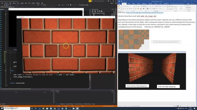Open the Project menu in Visual Studio

[6, 3]
